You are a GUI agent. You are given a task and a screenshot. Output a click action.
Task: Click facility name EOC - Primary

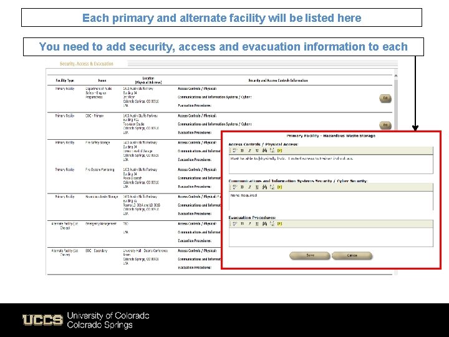click(x=95, y=116)
